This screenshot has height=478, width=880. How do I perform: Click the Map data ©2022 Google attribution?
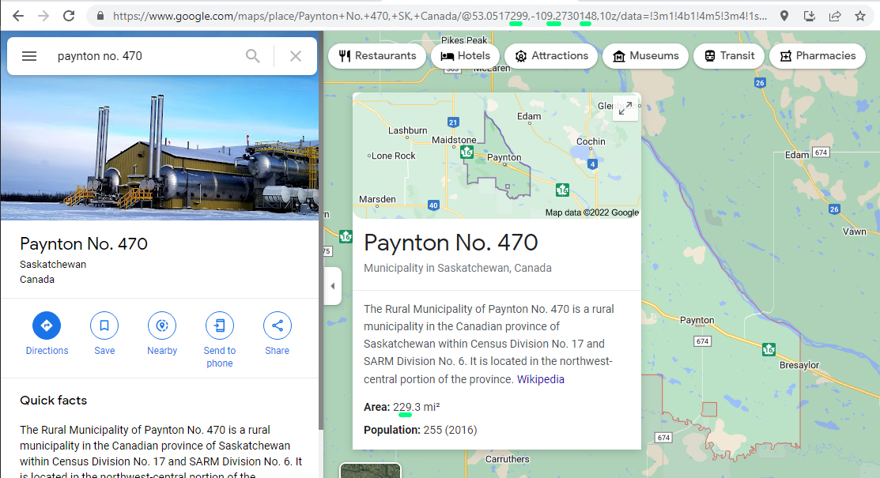592,213
